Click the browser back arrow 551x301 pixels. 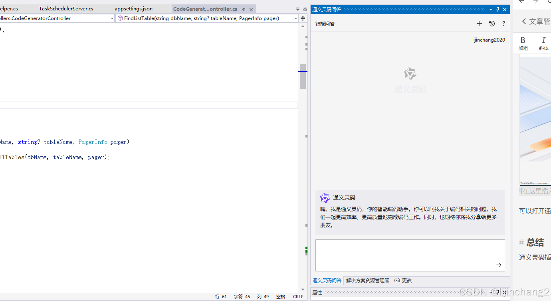coord(521,2)
